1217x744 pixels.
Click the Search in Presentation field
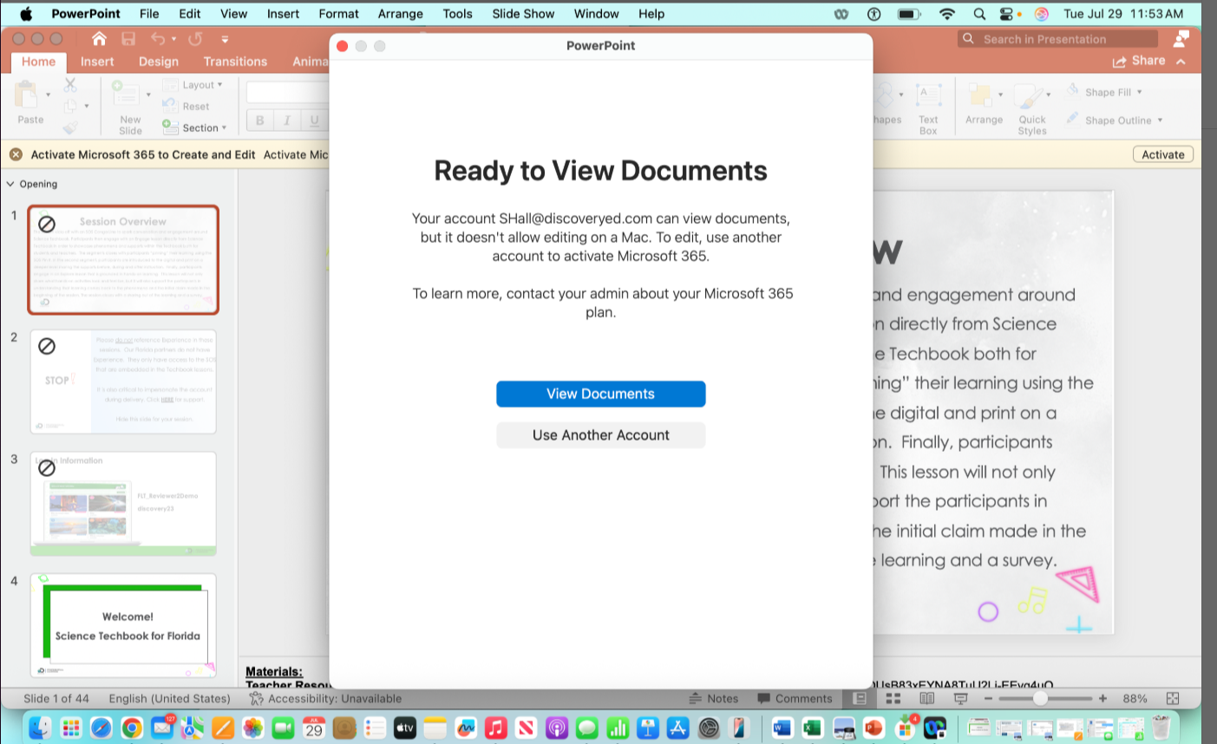coord(1058,39)
